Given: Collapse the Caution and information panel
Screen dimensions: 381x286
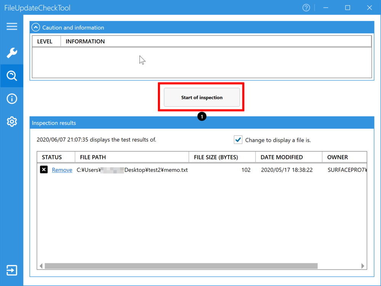Looking at the screenshot, I should [x=36, y=27].
